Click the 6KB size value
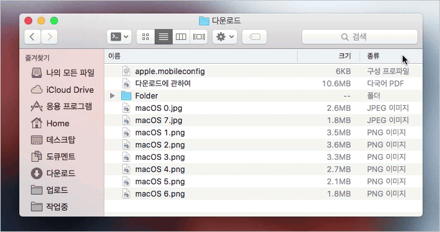 tap(343, 72)
